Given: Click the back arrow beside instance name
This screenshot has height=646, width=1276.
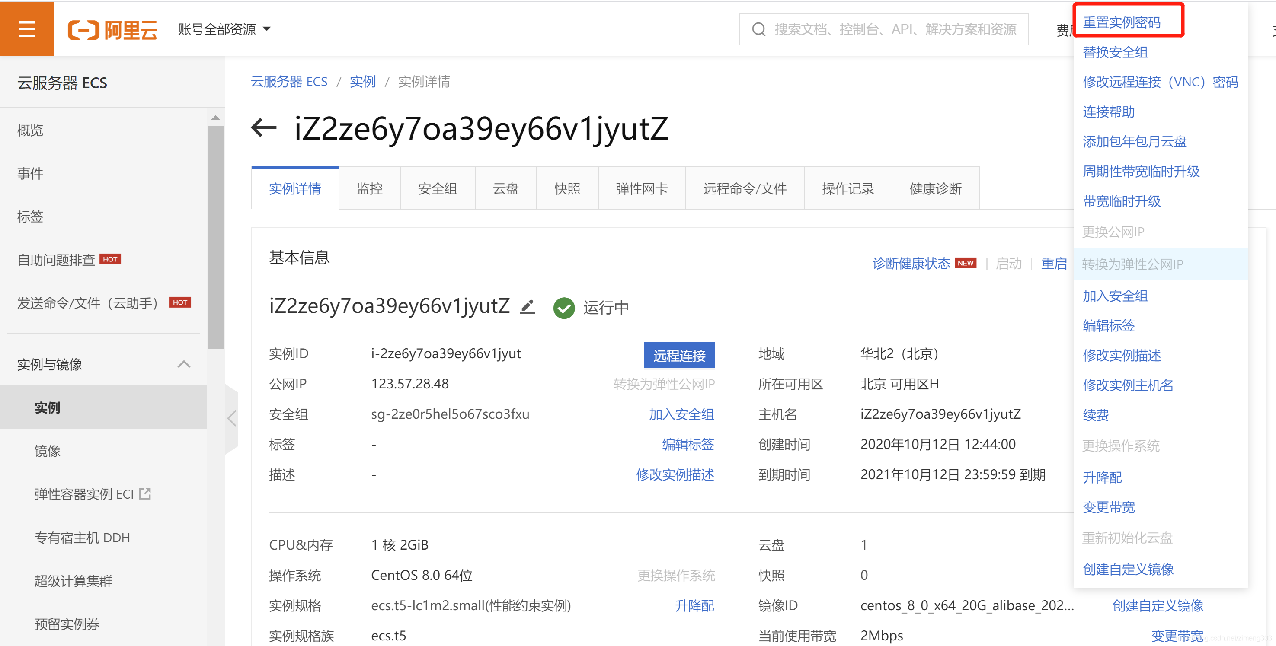Looking at the screenshot, I should 263,128.
